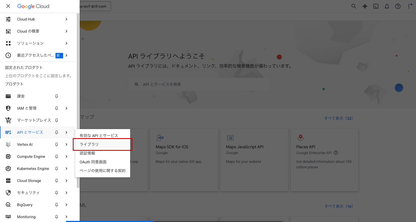Click the Vertex AI icon

point(8,144)
